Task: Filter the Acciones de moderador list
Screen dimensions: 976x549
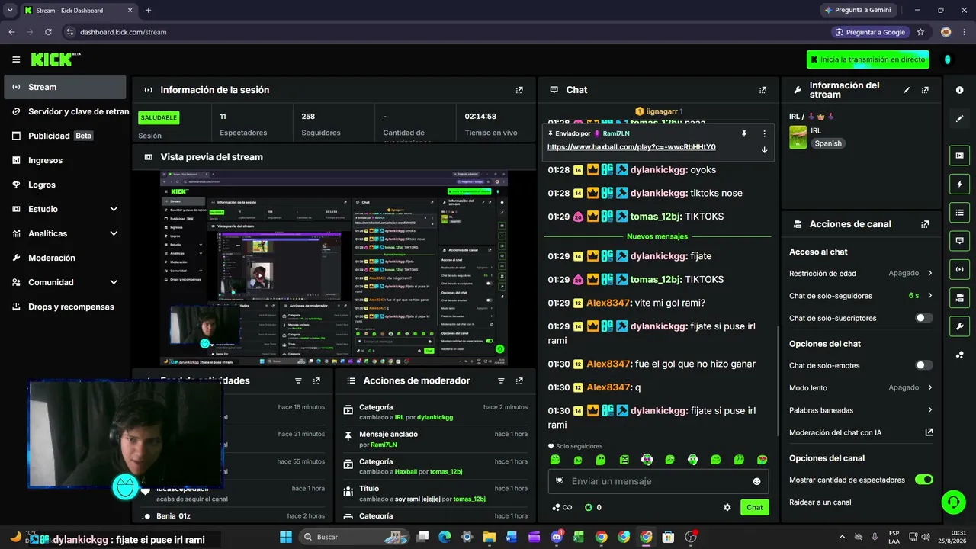Action: [501, 380]
